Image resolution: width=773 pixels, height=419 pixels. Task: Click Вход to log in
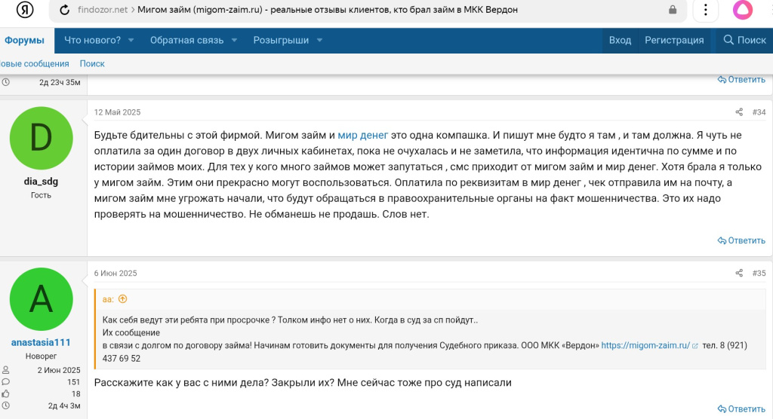coord(620,40)
